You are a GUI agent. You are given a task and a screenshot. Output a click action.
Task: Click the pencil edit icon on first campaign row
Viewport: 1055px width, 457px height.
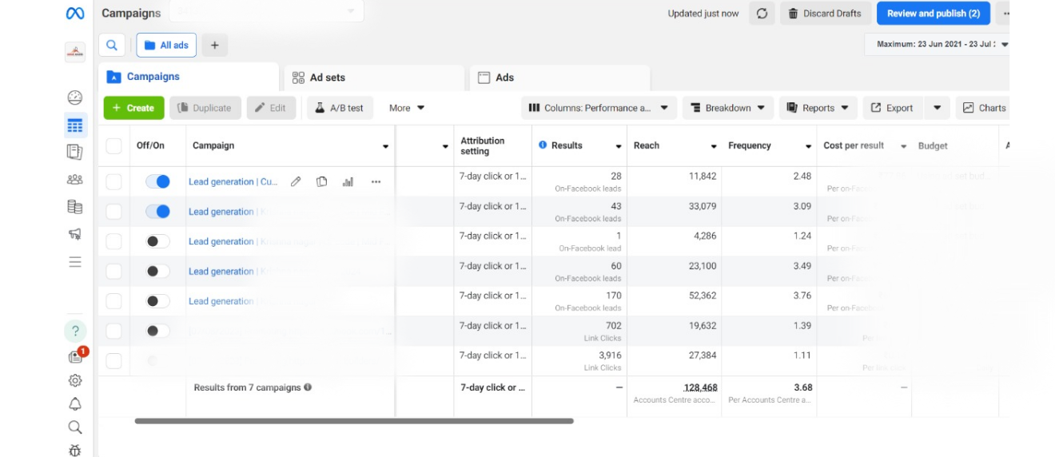(x=296, y=182)
